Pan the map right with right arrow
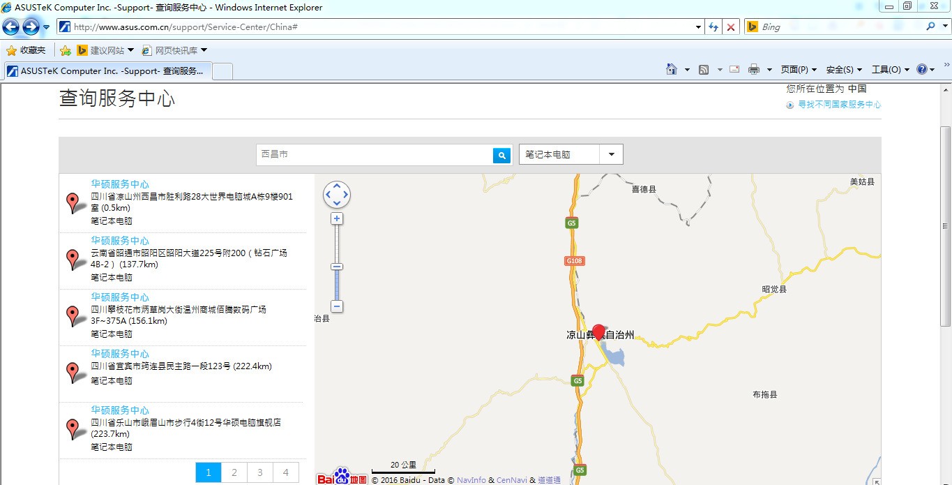The height and width of the screenshot is (485, 952). [x=345, y=195]
